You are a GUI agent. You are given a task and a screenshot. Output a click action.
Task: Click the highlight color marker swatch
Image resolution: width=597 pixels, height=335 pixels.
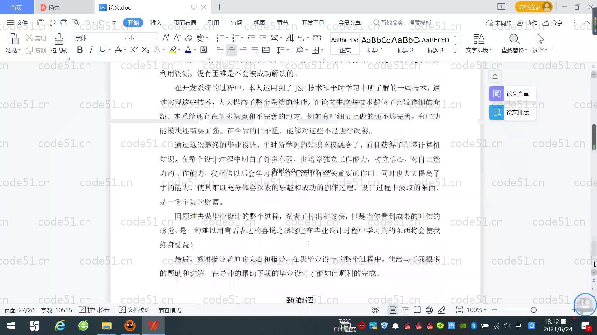(x=173, y=50)
